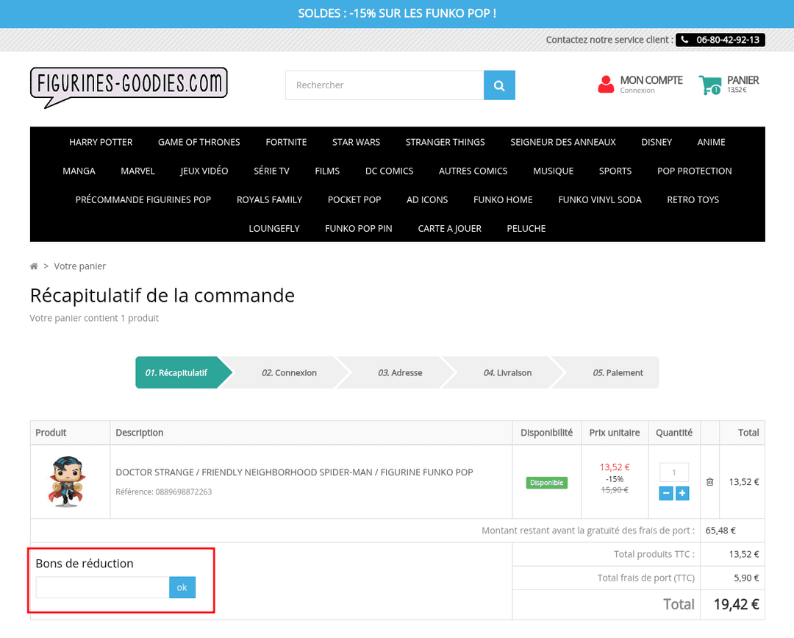This screenshot has width=794, height=638.
Task: Open Peluche category
Action: pos(526,229)
